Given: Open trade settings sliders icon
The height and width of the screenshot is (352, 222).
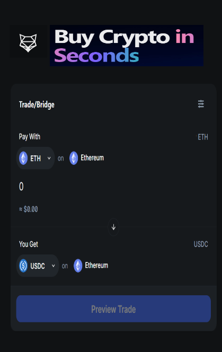Looking at the screenshot, I should (201, 104).
